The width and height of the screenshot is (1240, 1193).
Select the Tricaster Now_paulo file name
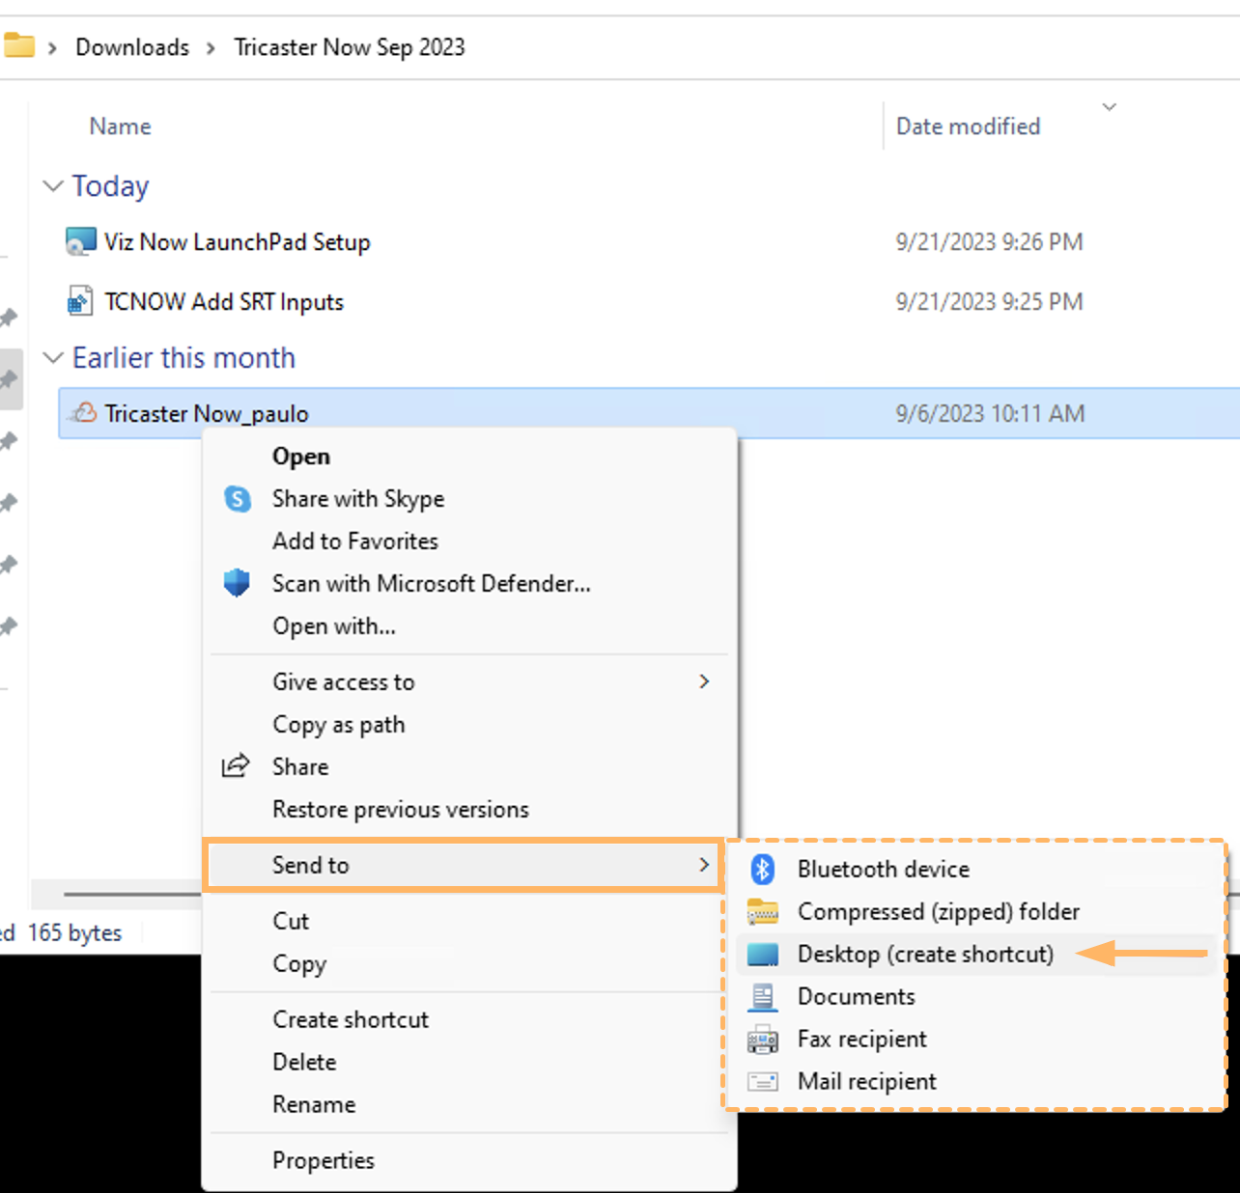coord(207,414)
